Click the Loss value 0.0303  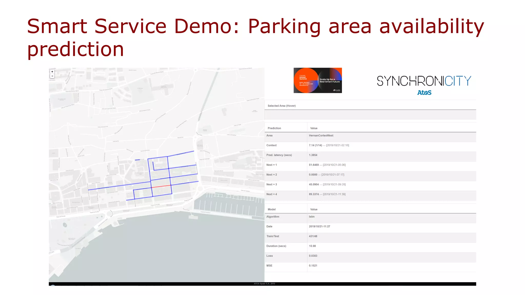tap(313, 256)
